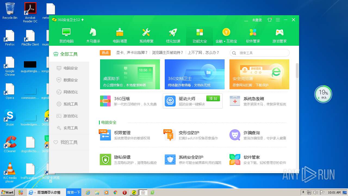Click the tool list vertical scrollbar
This screenshot has height=196, width=348.
tap(297, 71)
